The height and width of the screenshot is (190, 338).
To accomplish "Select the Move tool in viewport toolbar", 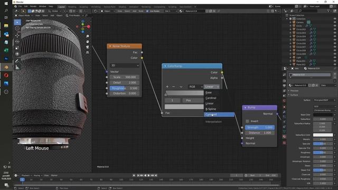I will [17, 35].
